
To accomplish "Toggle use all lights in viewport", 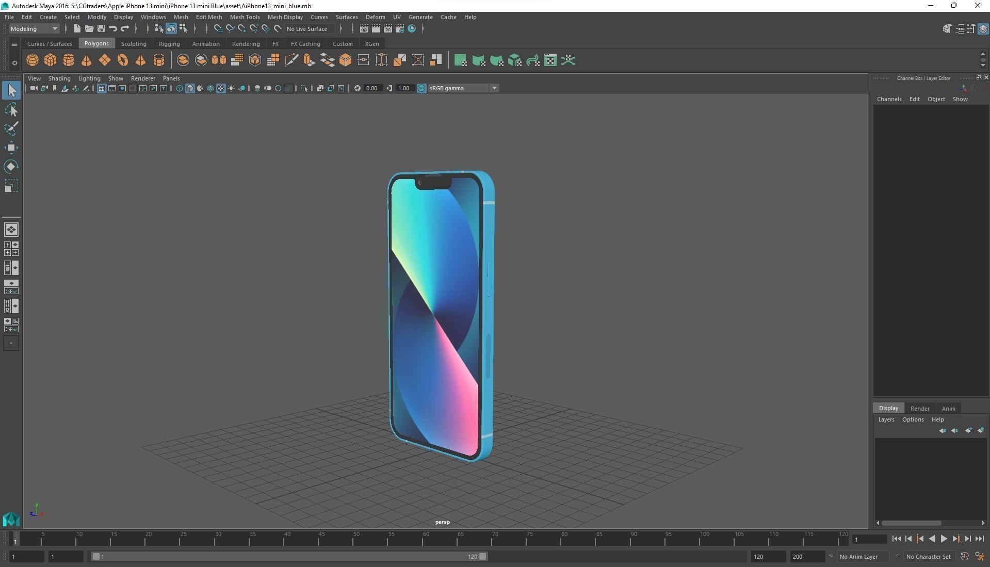I will 231,89.
